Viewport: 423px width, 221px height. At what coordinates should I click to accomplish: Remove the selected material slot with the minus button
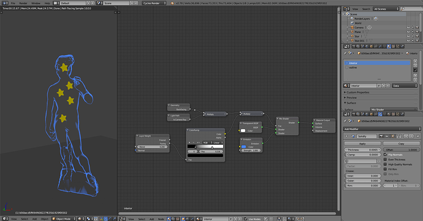point(415,66)
